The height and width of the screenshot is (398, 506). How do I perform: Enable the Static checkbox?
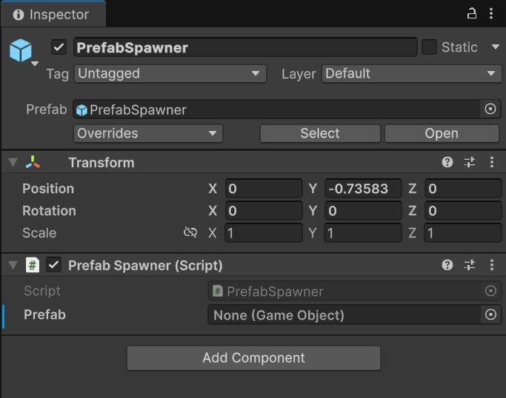tap(429, 47)
